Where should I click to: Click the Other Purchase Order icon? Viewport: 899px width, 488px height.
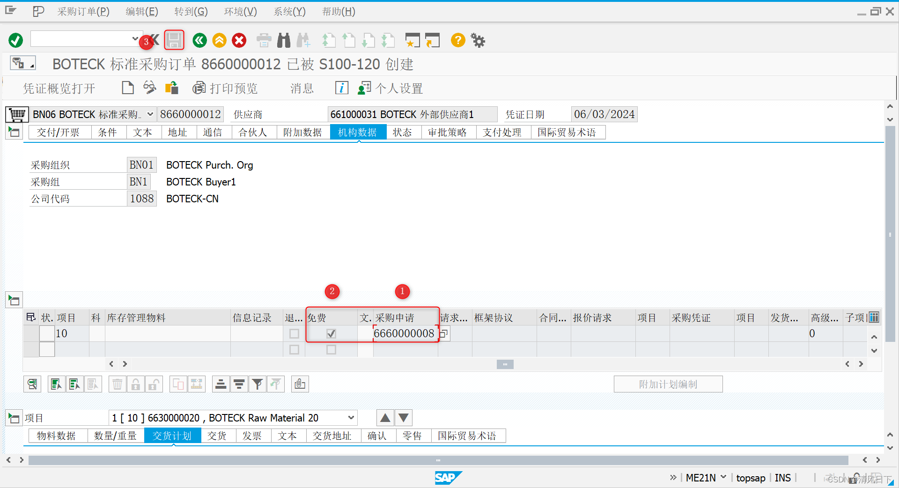[172, 88]
